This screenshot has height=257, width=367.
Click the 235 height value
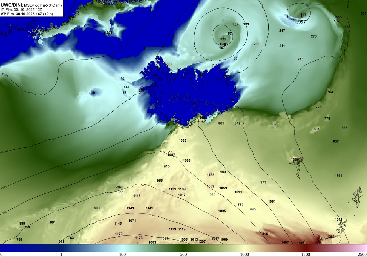[256, 44]
